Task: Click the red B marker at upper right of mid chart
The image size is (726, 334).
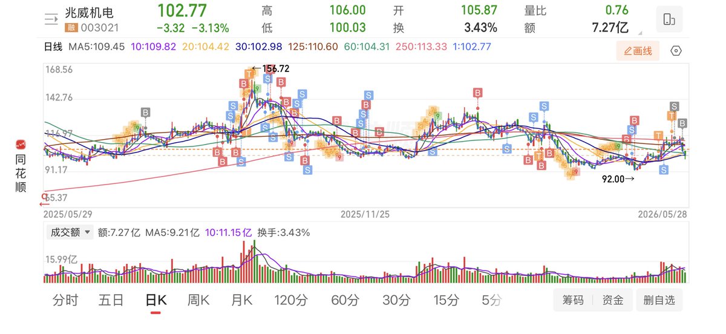Action: 477,93
